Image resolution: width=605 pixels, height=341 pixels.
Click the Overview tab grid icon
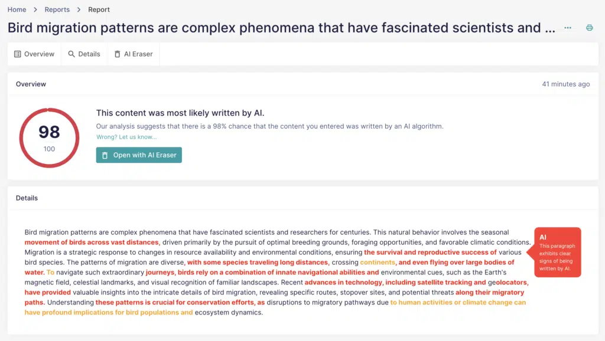[17, 54]
